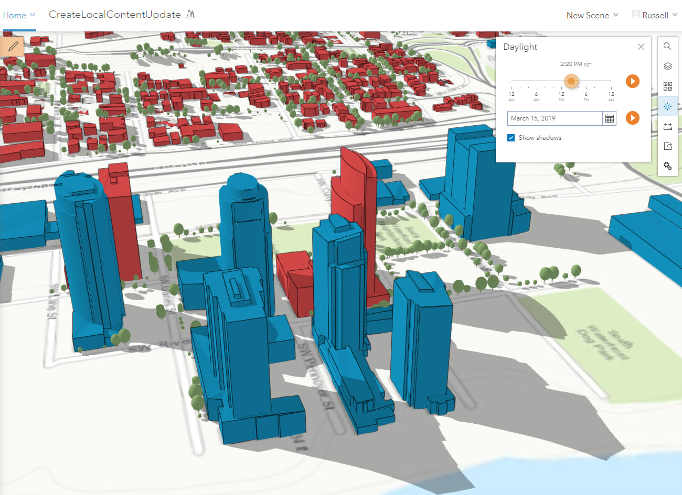The image size is (682, 495).
Task: Open the Measure tool icon
Action: point(667,126)
